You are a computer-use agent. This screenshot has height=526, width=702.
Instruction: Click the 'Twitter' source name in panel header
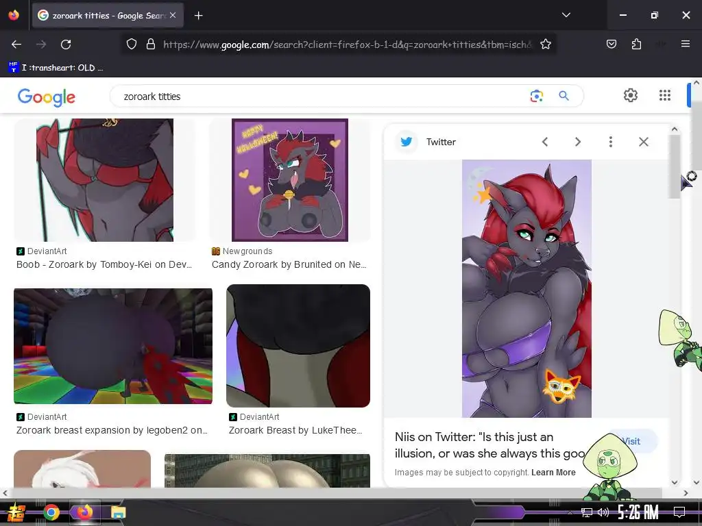tap(441, 142)
